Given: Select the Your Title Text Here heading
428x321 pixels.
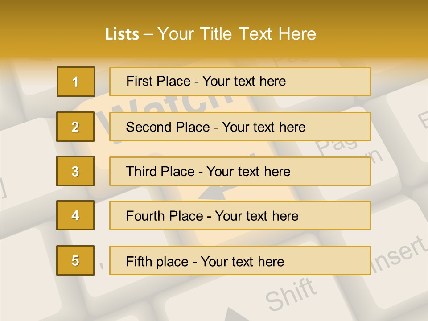Looking at the screenshot, I should (x=237, y=34).
